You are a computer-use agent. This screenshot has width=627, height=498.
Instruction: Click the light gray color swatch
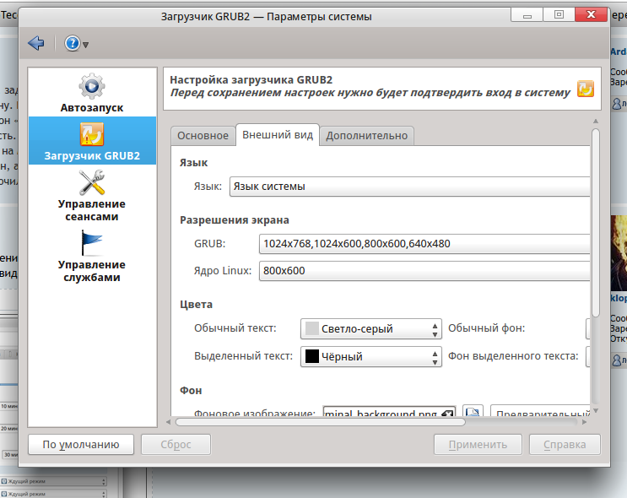(312, 329)
